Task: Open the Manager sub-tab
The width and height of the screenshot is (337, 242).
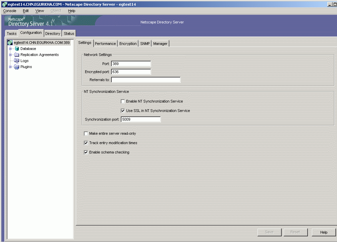Action: pos(160,44)
